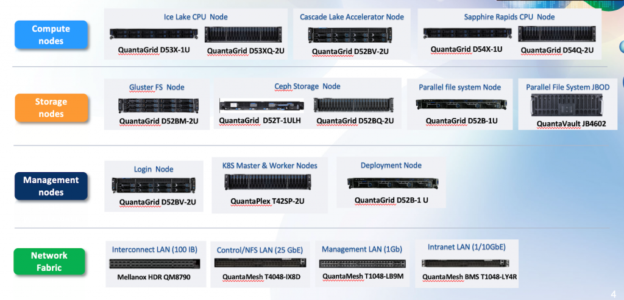Click the Management nodes navy label
This screenshot has width=624, height=300.
click(x=51, y=186)
